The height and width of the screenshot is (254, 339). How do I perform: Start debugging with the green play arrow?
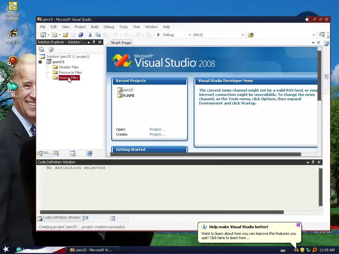tap(159, 34)
